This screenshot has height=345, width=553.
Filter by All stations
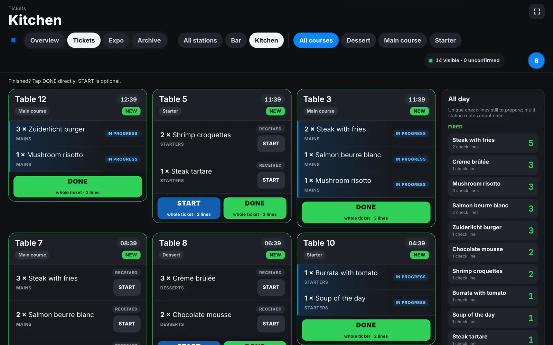pos(200,40)
